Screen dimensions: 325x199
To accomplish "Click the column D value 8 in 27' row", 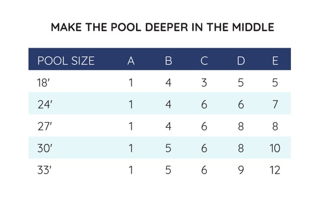I will [241, 126].
